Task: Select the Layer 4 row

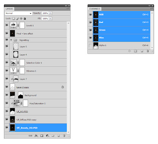Action: coord(38,54)
